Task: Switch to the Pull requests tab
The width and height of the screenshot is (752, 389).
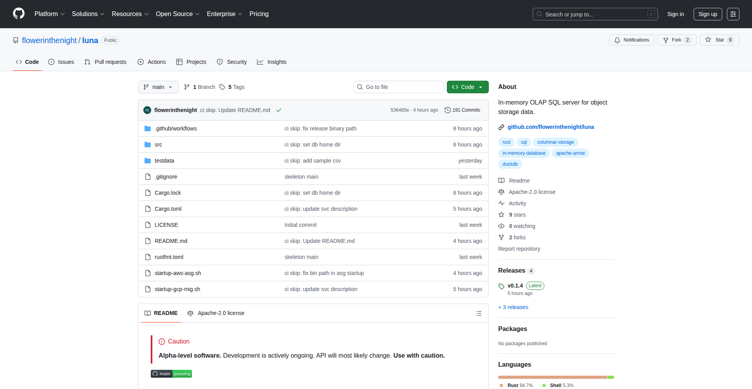Action: 105,62
